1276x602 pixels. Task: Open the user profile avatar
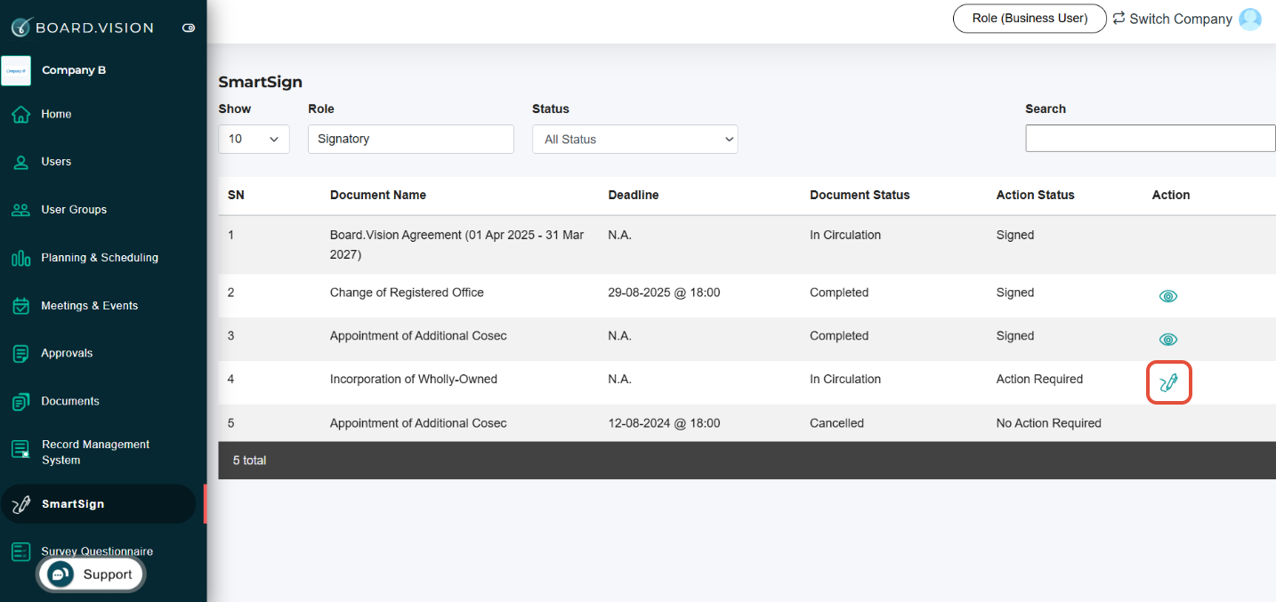point(1250,19)
